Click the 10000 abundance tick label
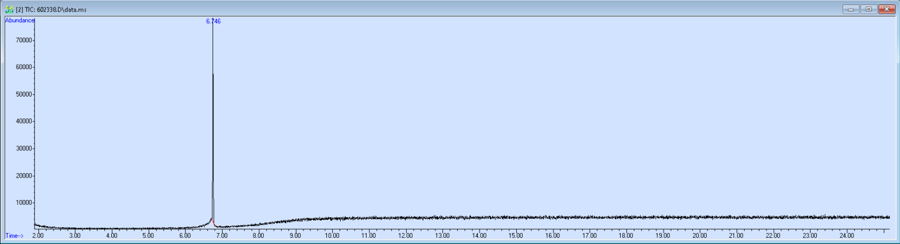The image size is (900, 244). pos(24,203)
